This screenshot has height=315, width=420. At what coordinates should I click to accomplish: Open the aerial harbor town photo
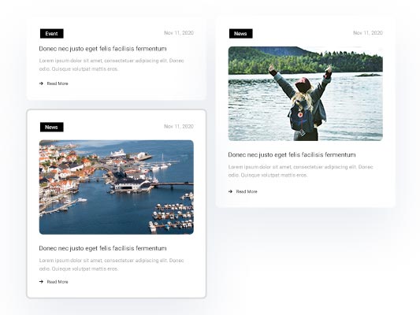[x=117, y=187]
